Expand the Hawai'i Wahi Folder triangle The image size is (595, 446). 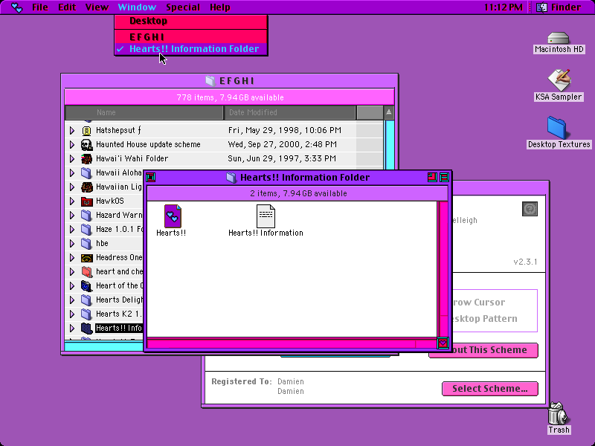(x=72, y=158)
